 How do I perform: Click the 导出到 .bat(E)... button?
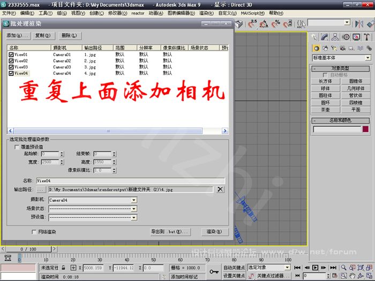[x=170, y=232]
